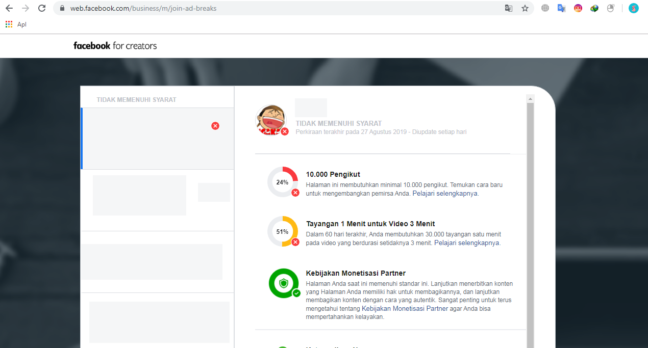Open the Internet Download Manager extension

[594, 8]
